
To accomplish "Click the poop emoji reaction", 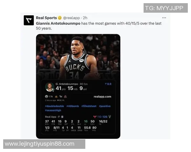I will 65,97.
